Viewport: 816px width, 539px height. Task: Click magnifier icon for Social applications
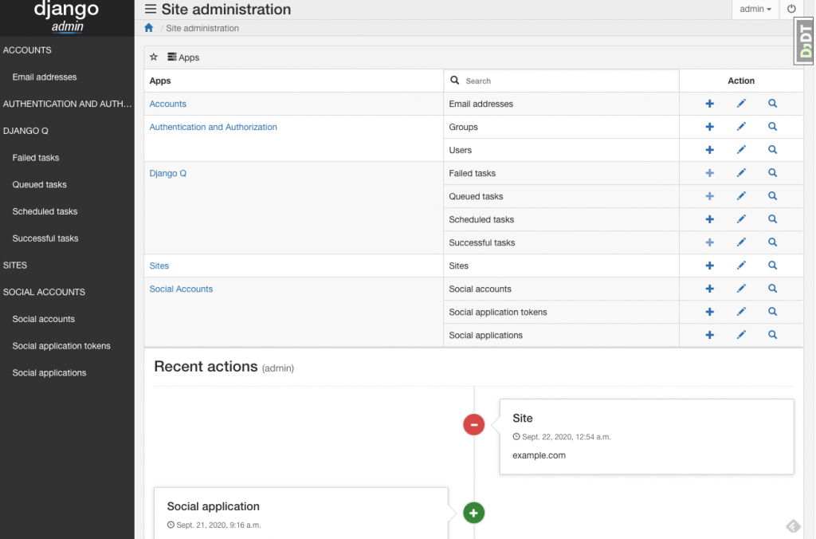(x=772, y=335)
